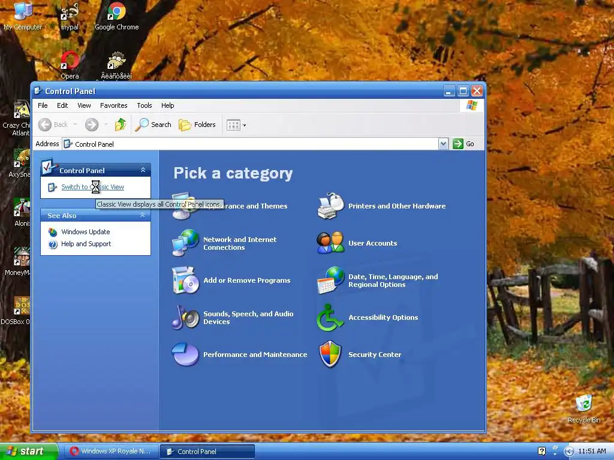Viewport: 614px width, 460px height.
Task: Open the Network and Internet Connections icon
Action: tap(186, 243)
